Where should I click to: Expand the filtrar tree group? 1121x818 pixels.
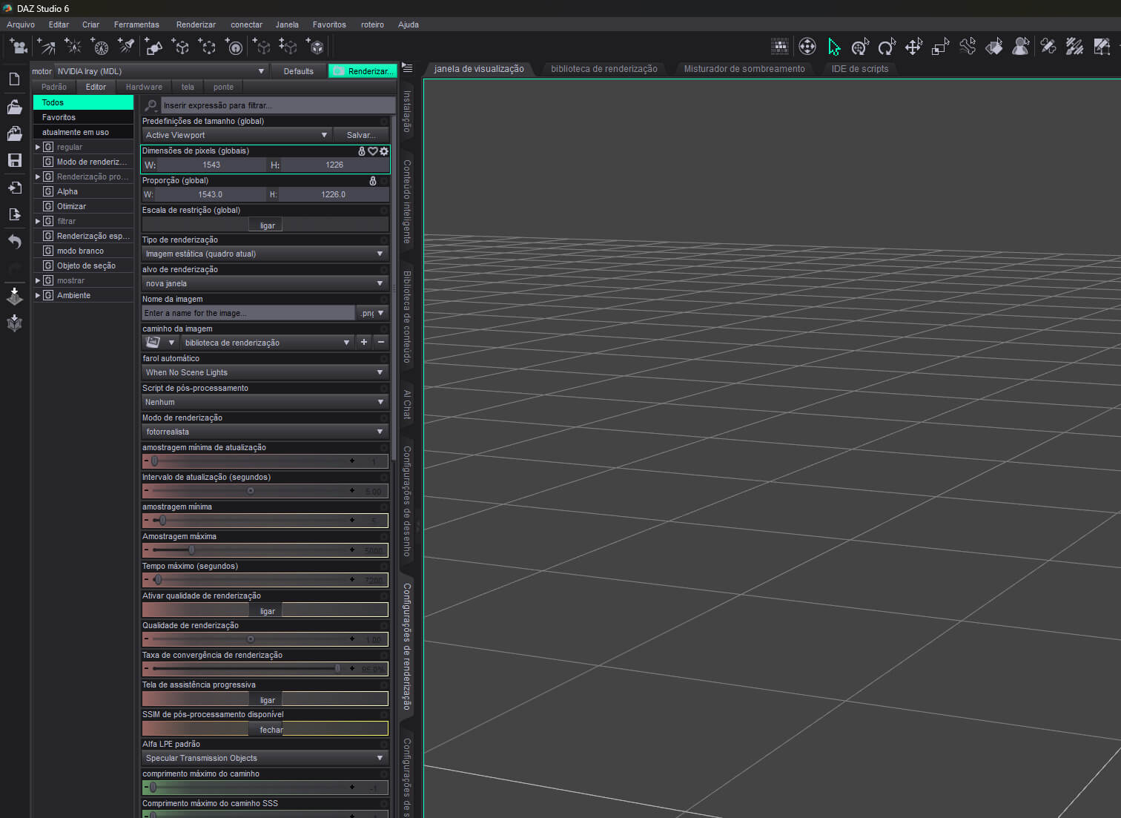[x=38, y=221]
